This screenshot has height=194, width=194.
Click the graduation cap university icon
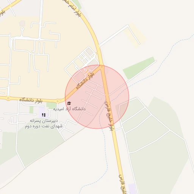click(x=69, y=103)
